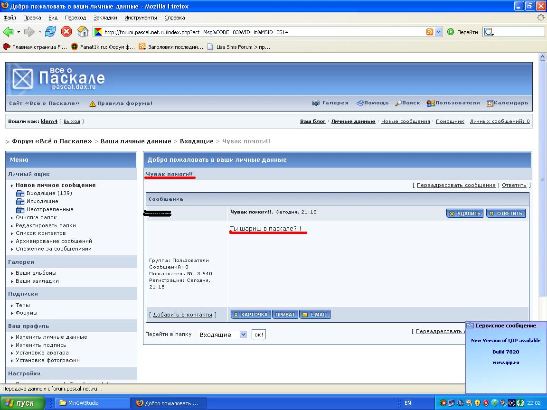
Task: Click the Переадресовать сообщение link at top
Action: coord(456,185)
